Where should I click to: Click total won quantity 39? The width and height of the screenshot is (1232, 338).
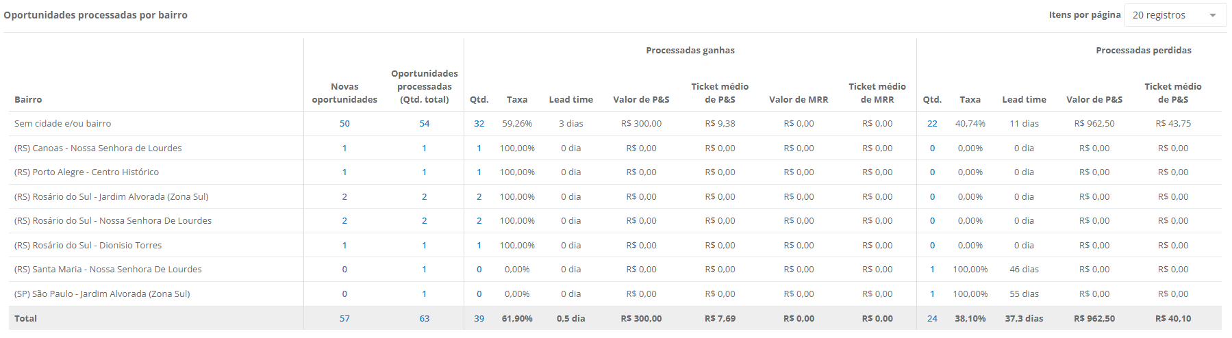click(x=479, y=319)
